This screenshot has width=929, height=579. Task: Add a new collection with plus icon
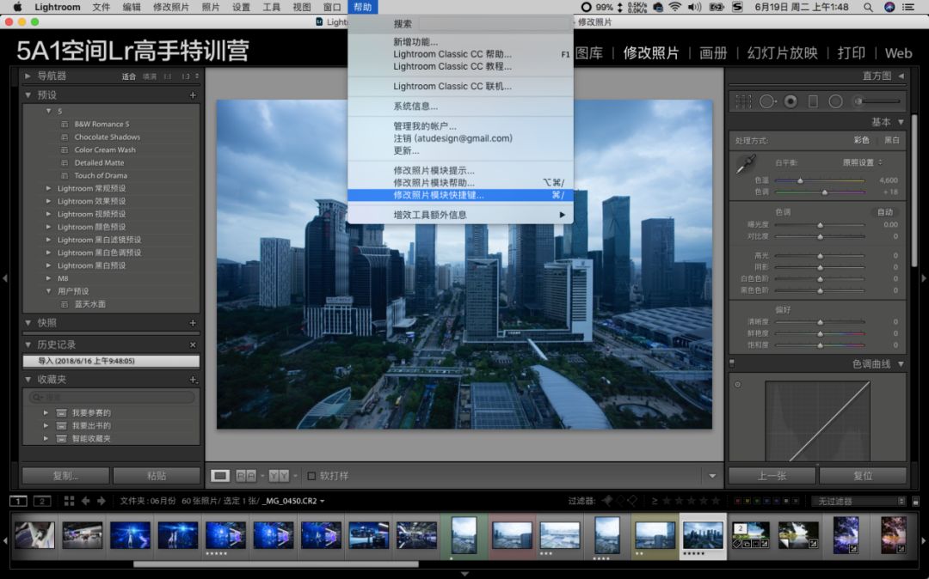pos(193,380)
